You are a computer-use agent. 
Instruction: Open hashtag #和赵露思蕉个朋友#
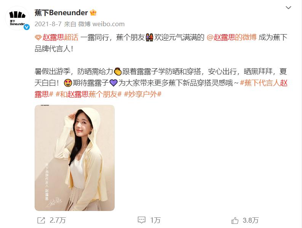tap(89, 94)
